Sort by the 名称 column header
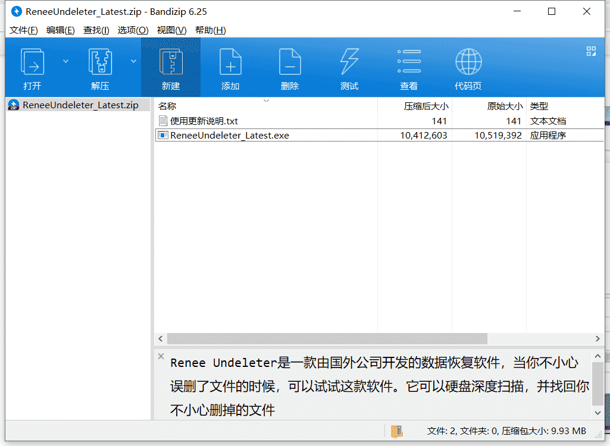 (266, 106)
